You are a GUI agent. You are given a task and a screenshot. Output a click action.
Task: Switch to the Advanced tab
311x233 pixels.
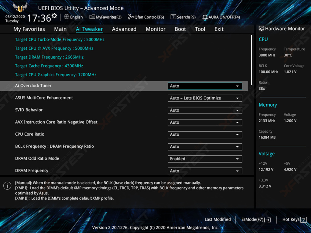pyautogui.click(x=124, y=29)
